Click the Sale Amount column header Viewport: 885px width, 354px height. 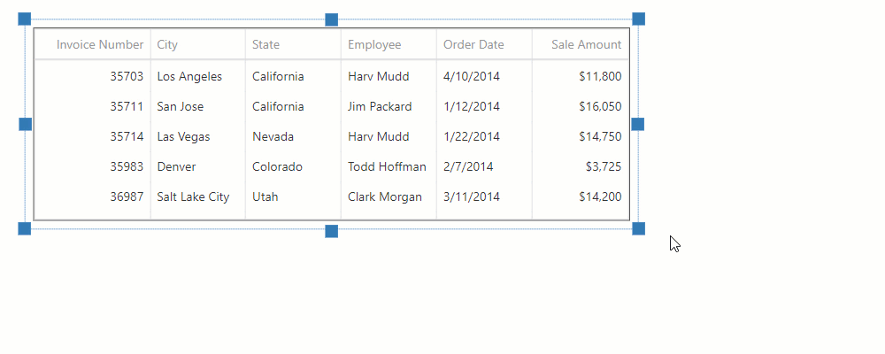(586, 44)
